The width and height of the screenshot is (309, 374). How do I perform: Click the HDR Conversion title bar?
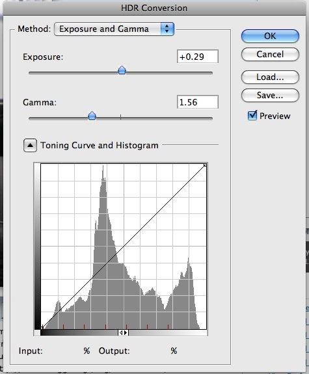(154, 8)
